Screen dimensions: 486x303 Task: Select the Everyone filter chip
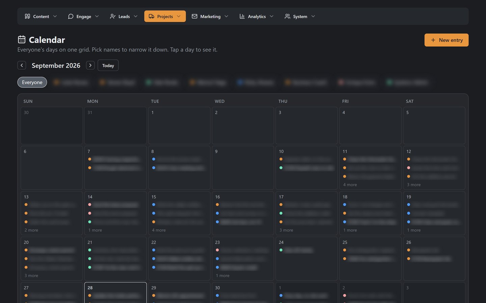click(x=32, y=82)
